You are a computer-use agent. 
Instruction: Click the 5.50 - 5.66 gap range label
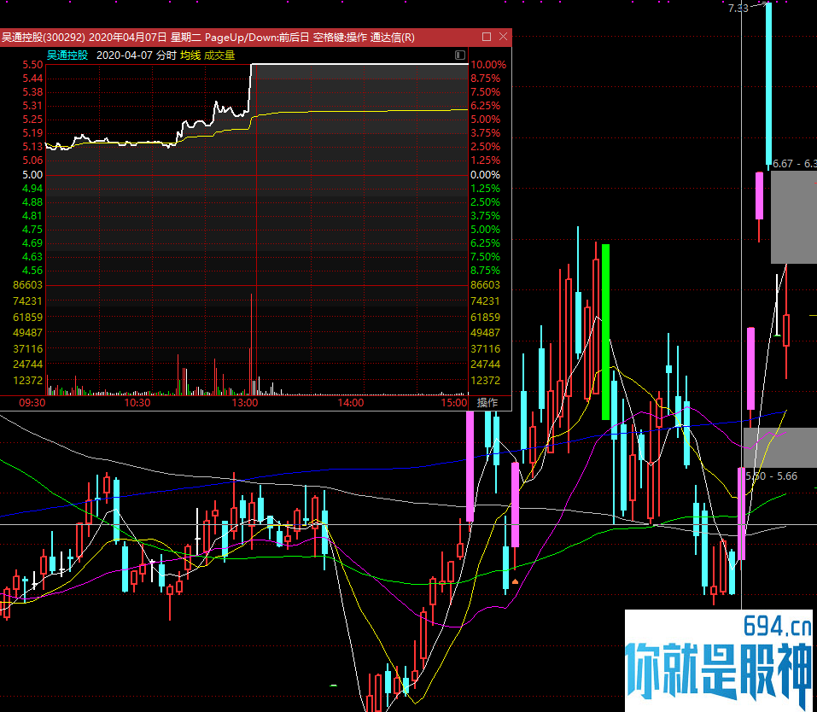pos(771,476)
